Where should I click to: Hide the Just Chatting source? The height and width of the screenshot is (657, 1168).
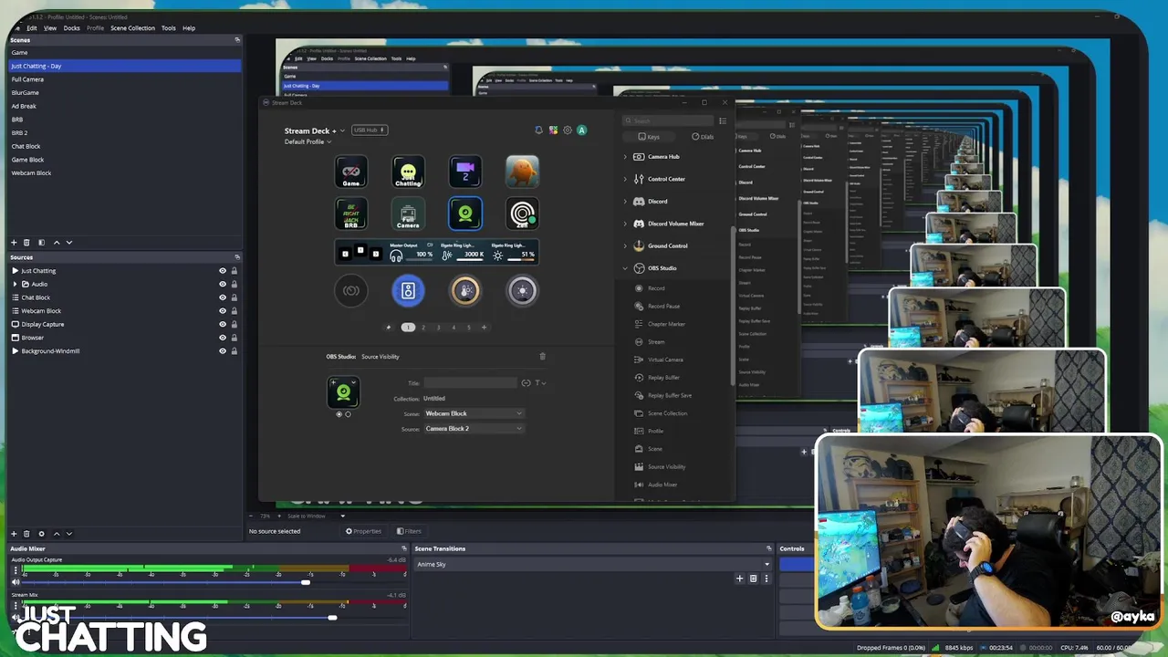pos(223,271)
